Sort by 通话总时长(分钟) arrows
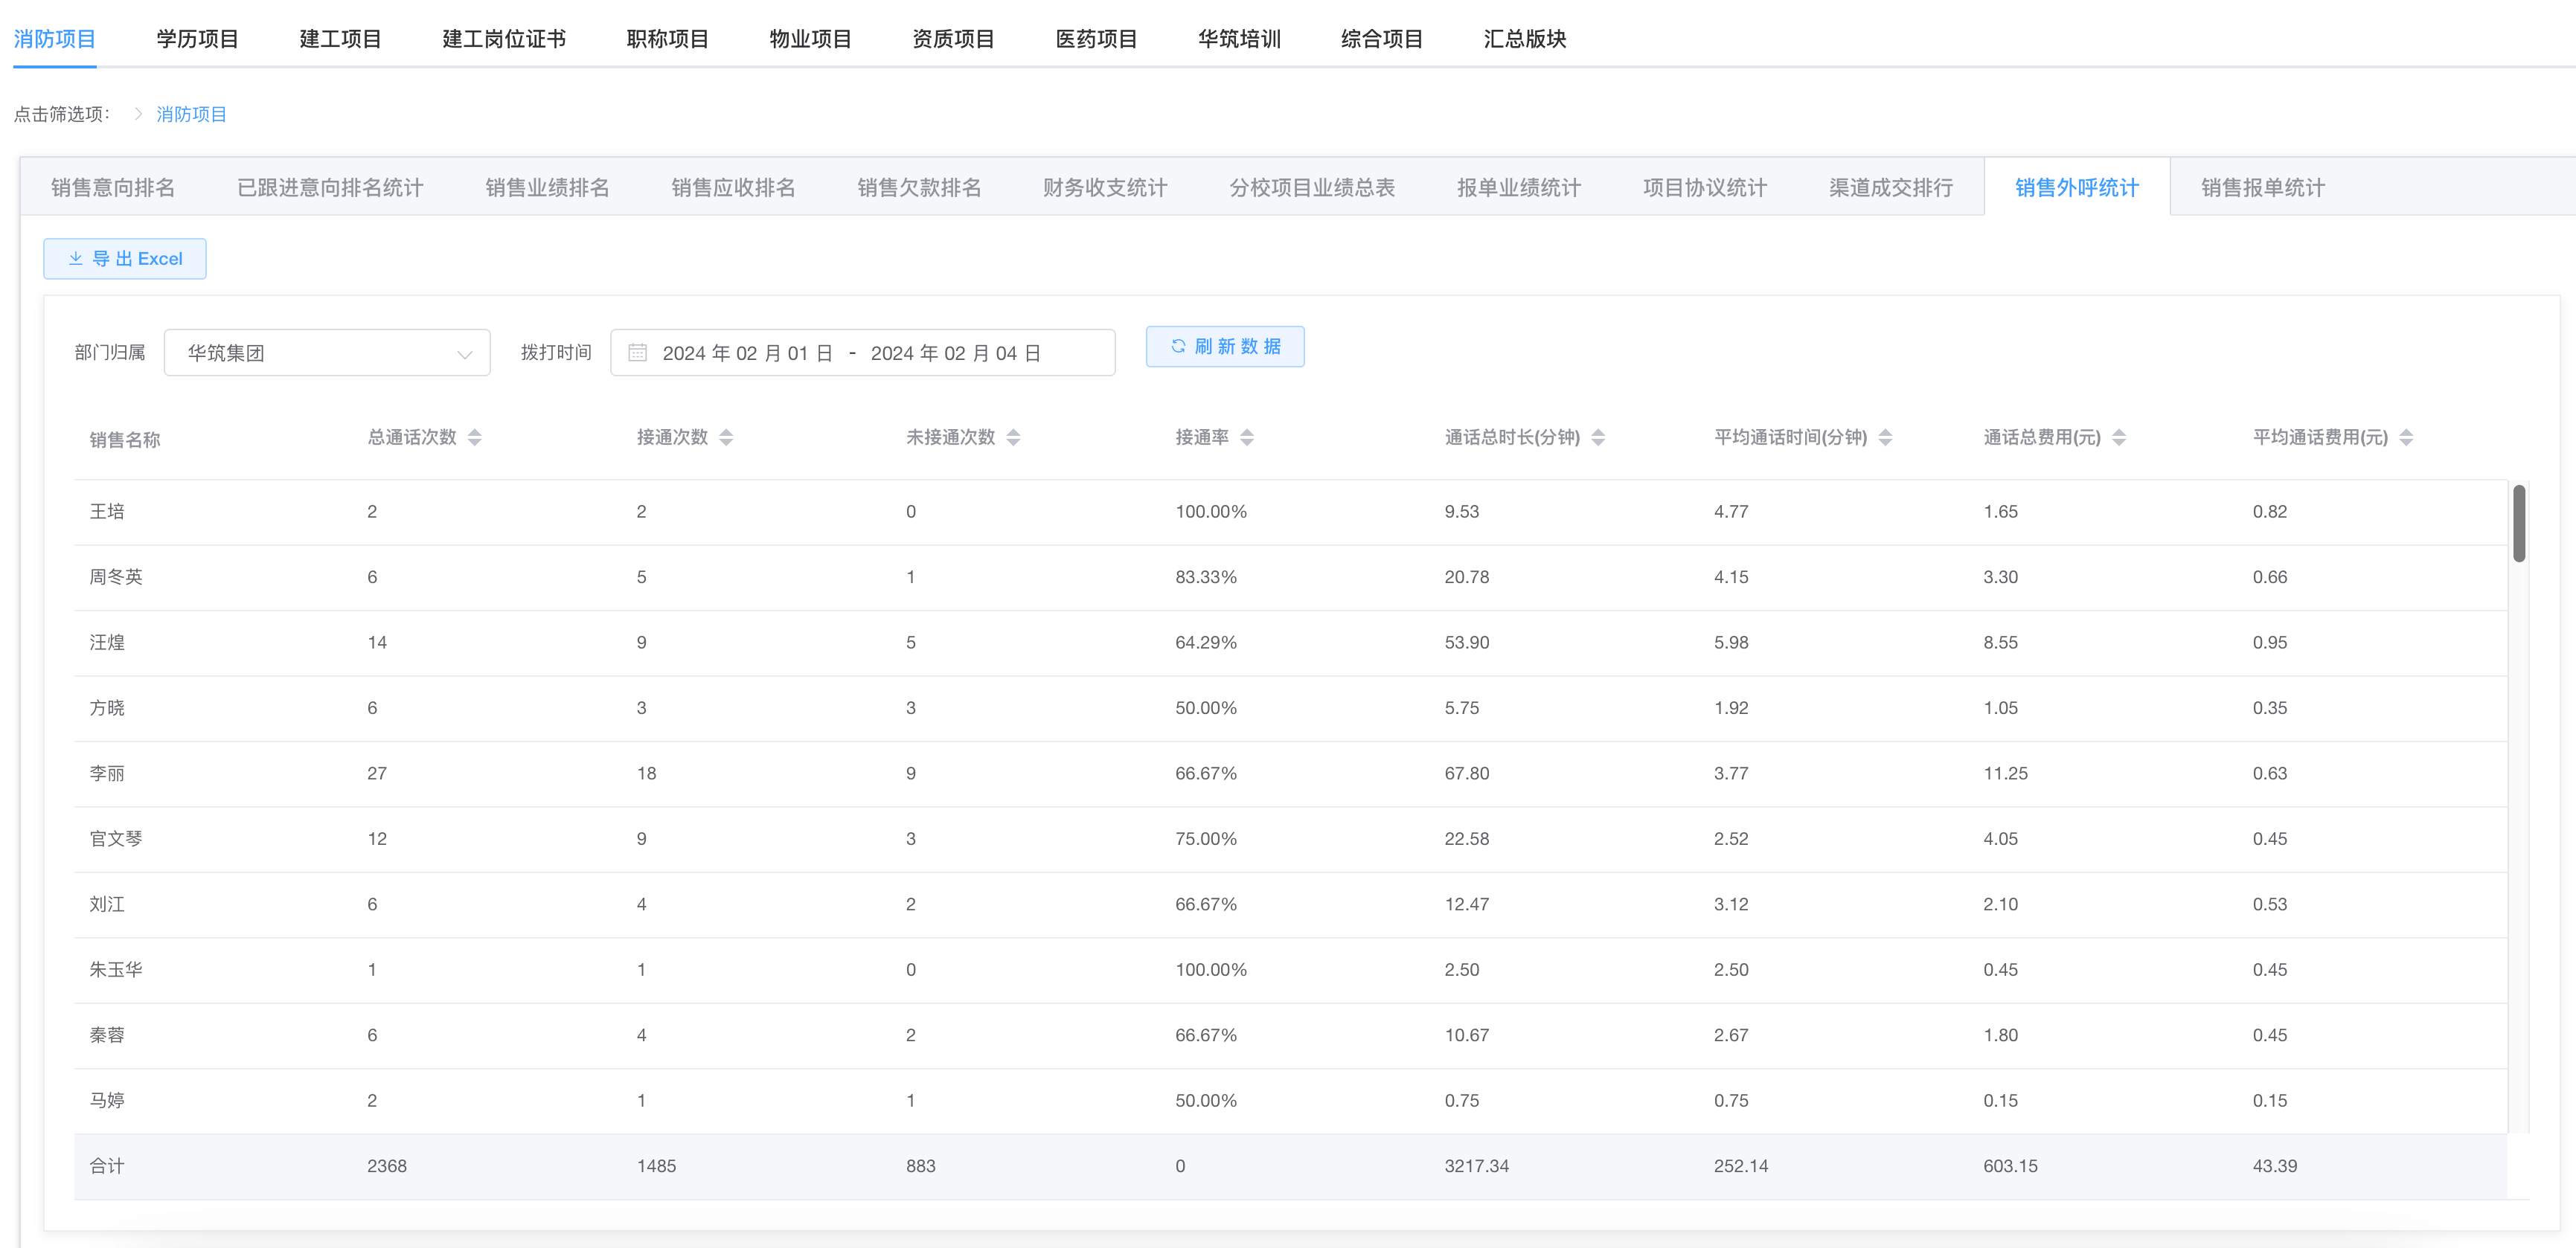2576x1248 pixels. point(1598,437)
